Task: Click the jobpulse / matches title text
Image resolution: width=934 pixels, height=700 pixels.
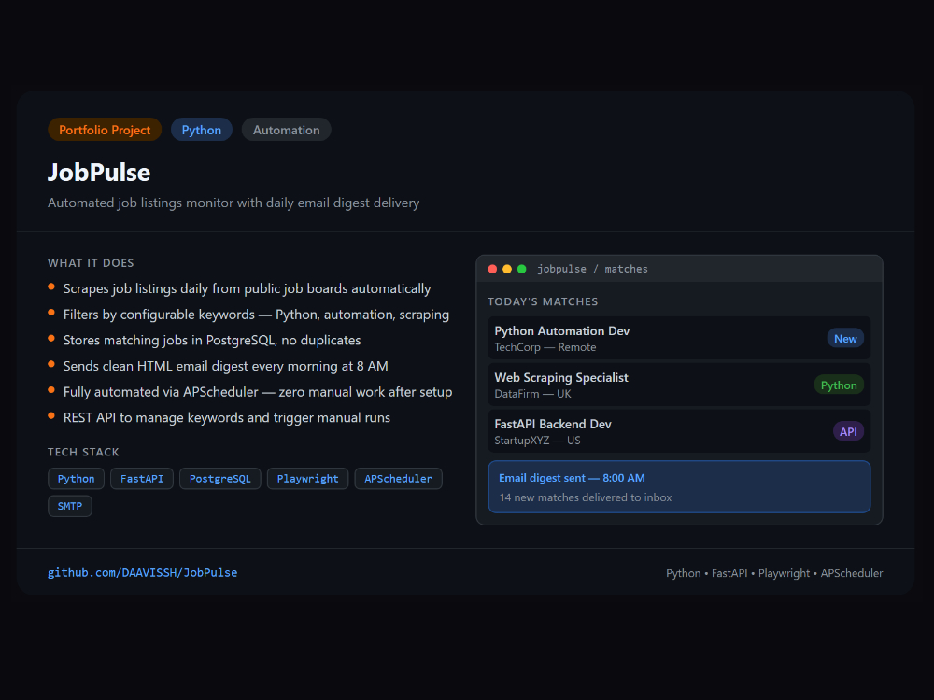Action: pyautogui.click(x=592, y=269)
